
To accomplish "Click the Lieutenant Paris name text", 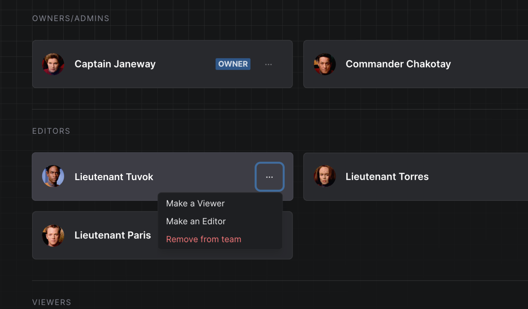I will (x=113, y=236).
